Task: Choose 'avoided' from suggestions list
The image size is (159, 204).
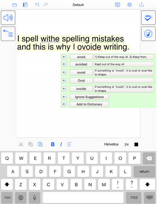Action: click(81, 64)
